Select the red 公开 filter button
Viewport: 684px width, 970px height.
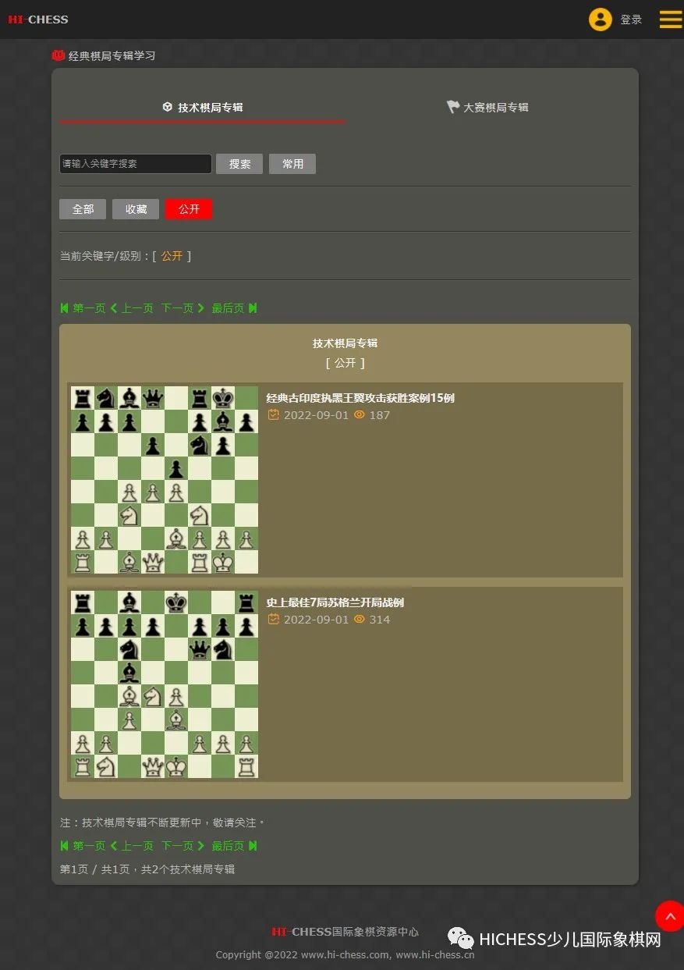point(189,209)
